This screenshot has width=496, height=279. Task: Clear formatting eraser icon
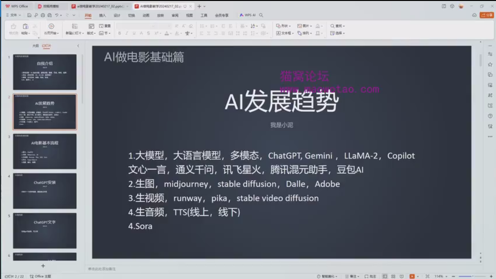pyautogui.click(x=191, y=26)
